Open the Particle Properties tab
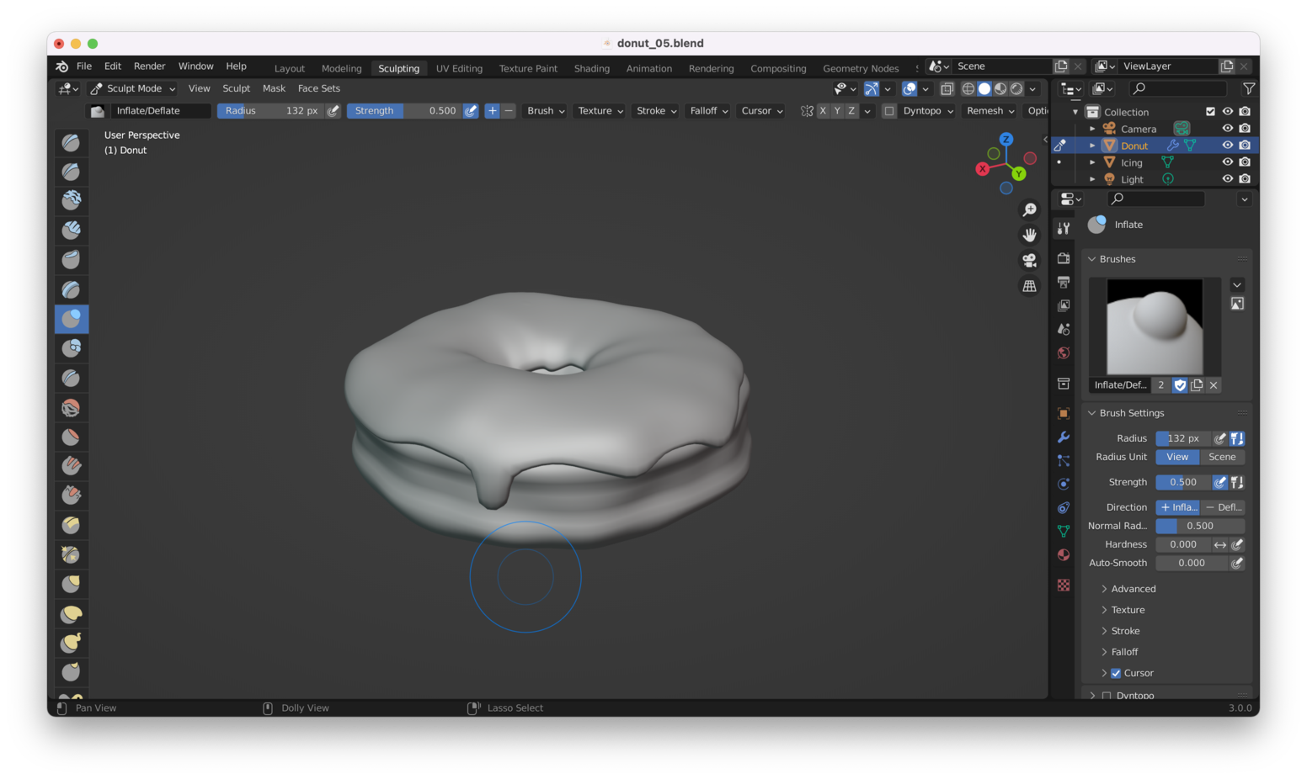 point(1064,459)
